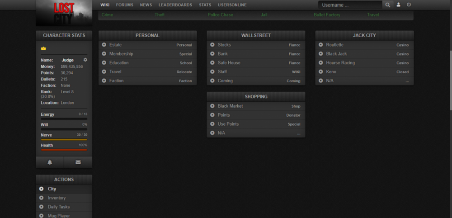Go to the LEADERBOARDS page
The height and width of the screenshot is (218, 452).
(175, 5)
